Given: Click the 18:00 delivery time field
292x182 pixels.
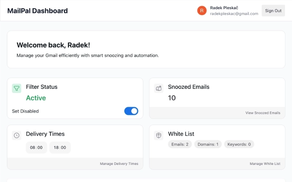Looking at the screenshot, I should pyautogui.click(x=60, y=147).
